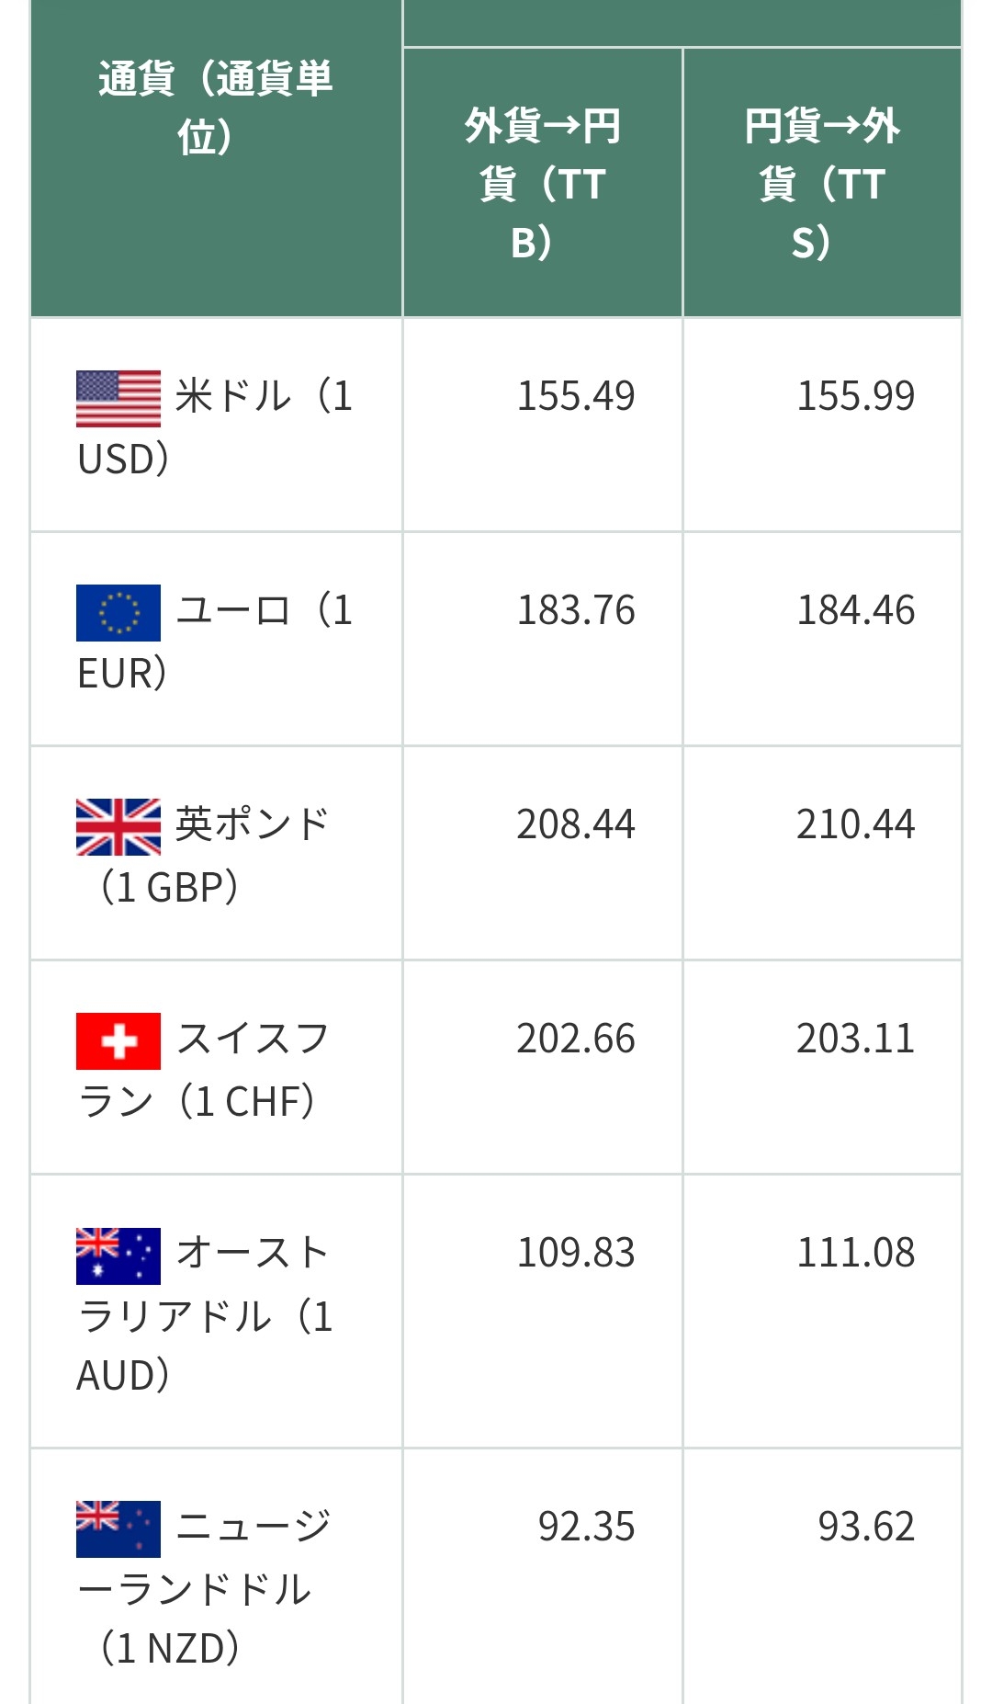Click the Swiss flag icon

point(118,1041)
